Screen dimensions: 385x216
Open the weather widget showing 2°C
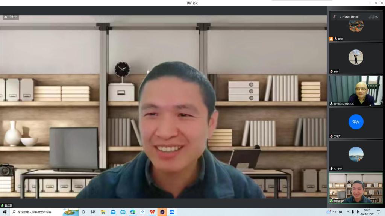[334, 212]
